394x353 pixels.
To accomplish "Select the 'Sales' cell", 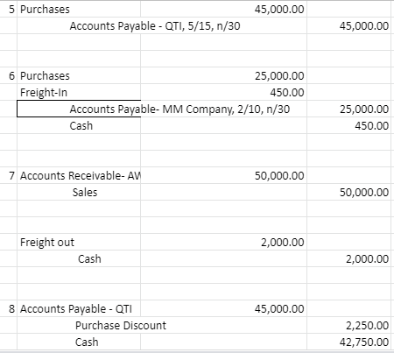I will click(x=79, y=192).
